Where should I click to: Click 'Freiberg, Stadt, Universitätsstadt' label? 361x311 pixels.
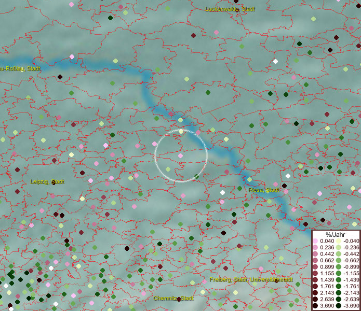click(x=251, y=279)
